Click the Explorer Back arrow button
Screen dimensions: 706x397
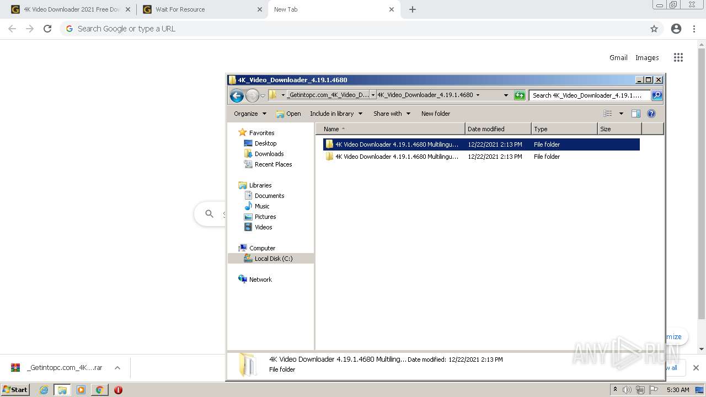click(237, 95)
